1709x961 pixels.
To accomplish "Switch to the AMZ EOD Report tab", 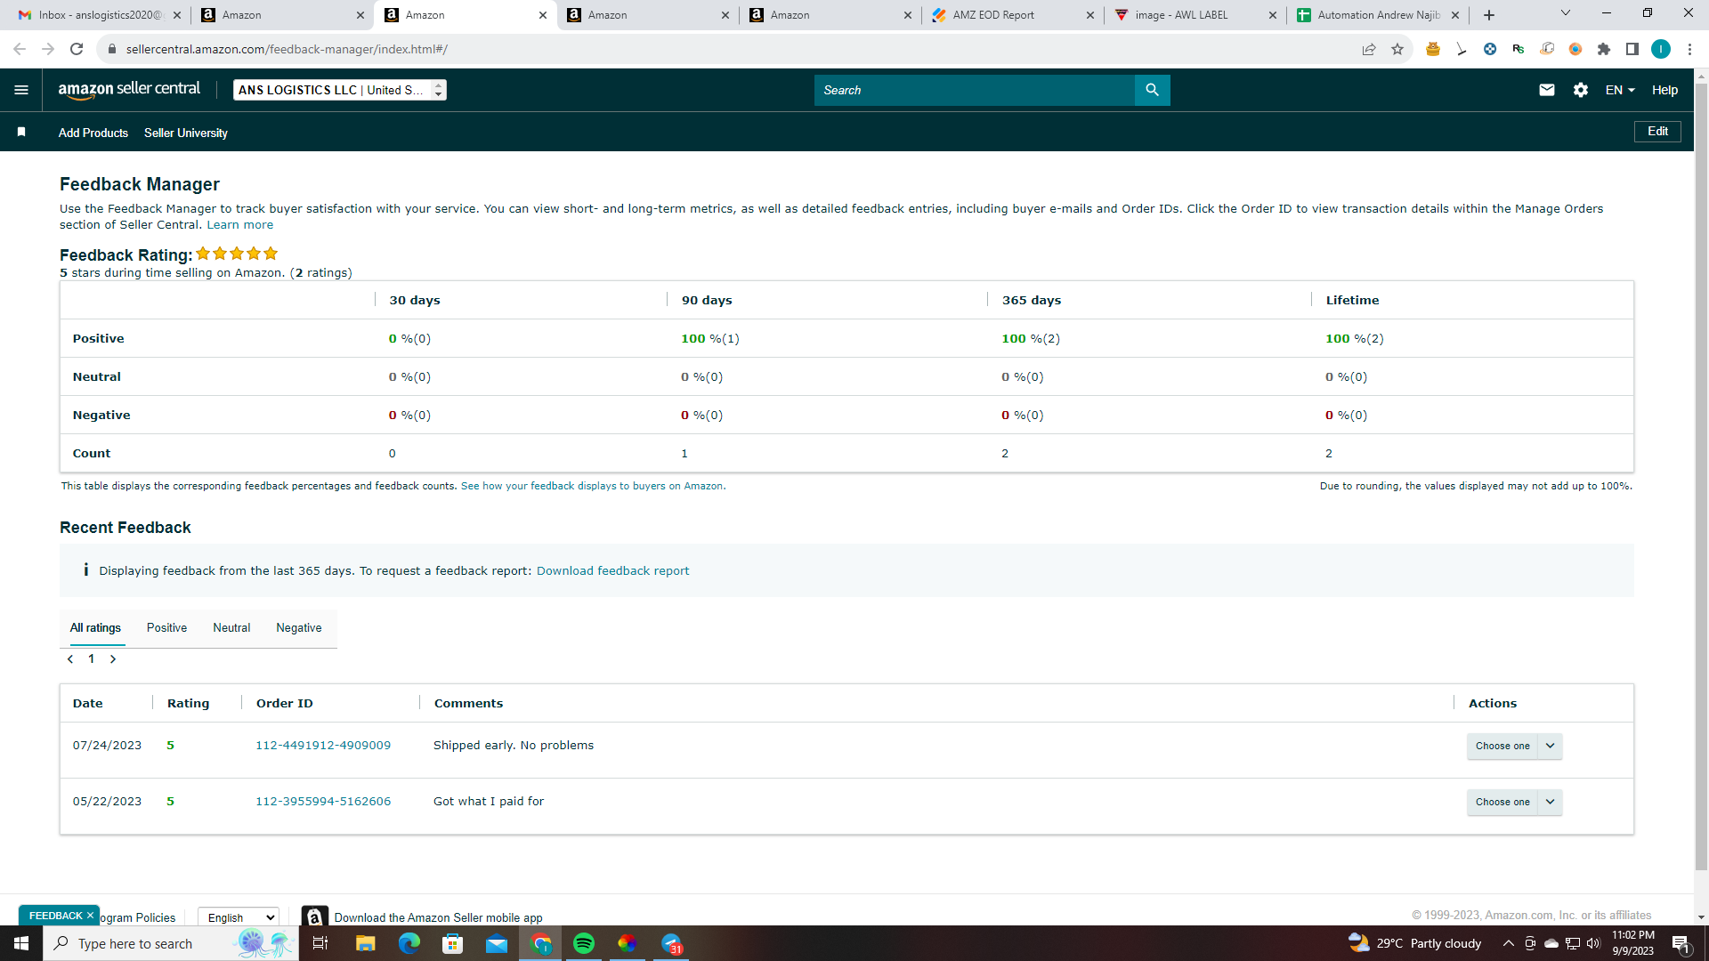I will 1011,15.
